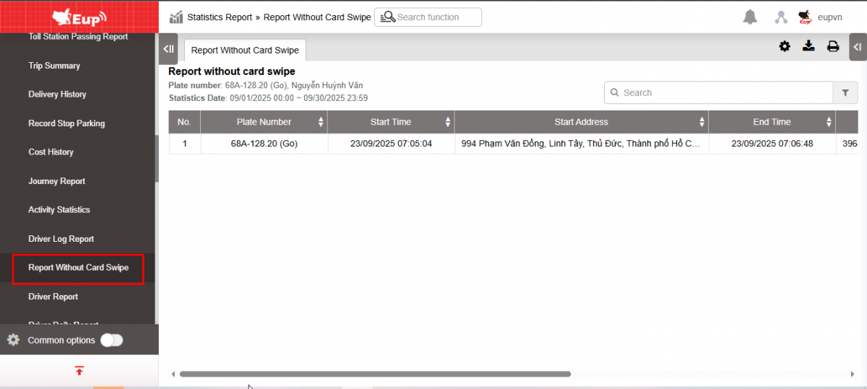867x389 pixels.
Task: Click the user network icon in header
Action: tap(780, 17)
